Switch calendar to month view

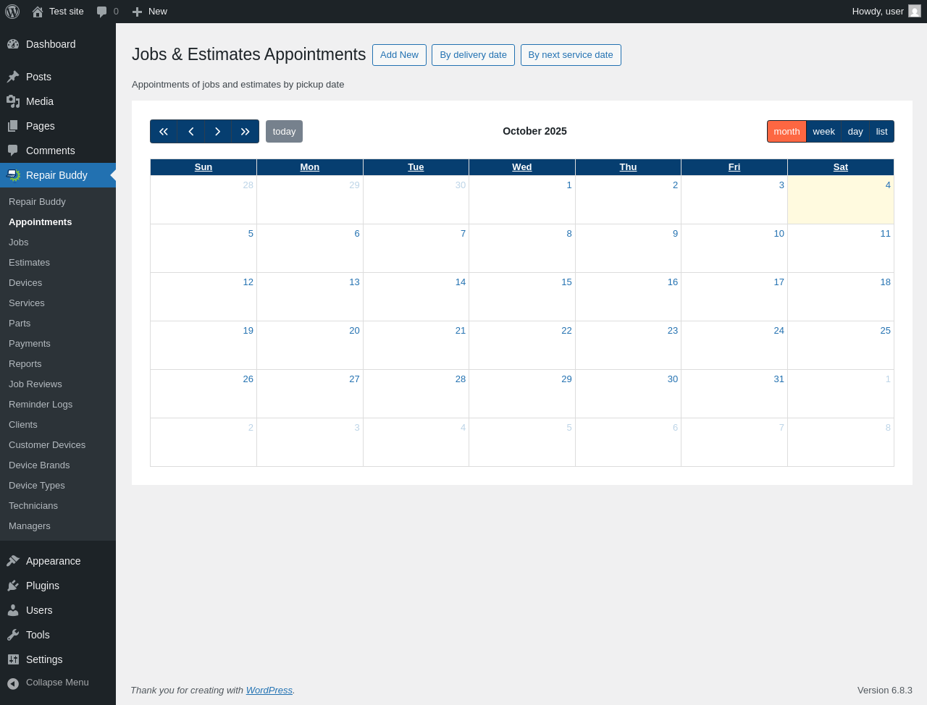pyautogui.click(x=787, y=132)
